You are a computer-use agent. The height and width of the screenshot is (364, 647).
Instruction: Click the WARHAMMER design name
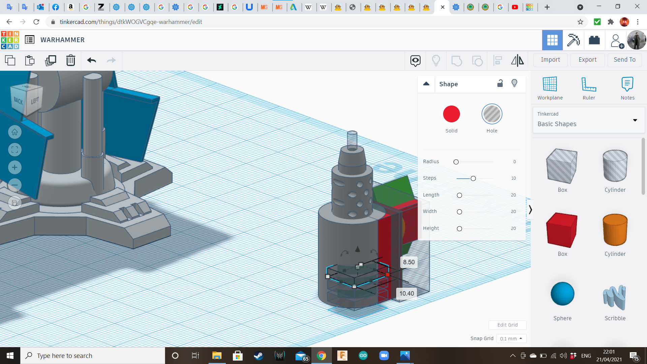coord(62,40)
